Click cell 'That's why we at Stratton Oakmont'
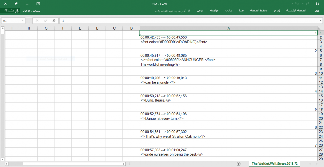The image size is (324, 167). pyautogui.click(x=228, y=136)
